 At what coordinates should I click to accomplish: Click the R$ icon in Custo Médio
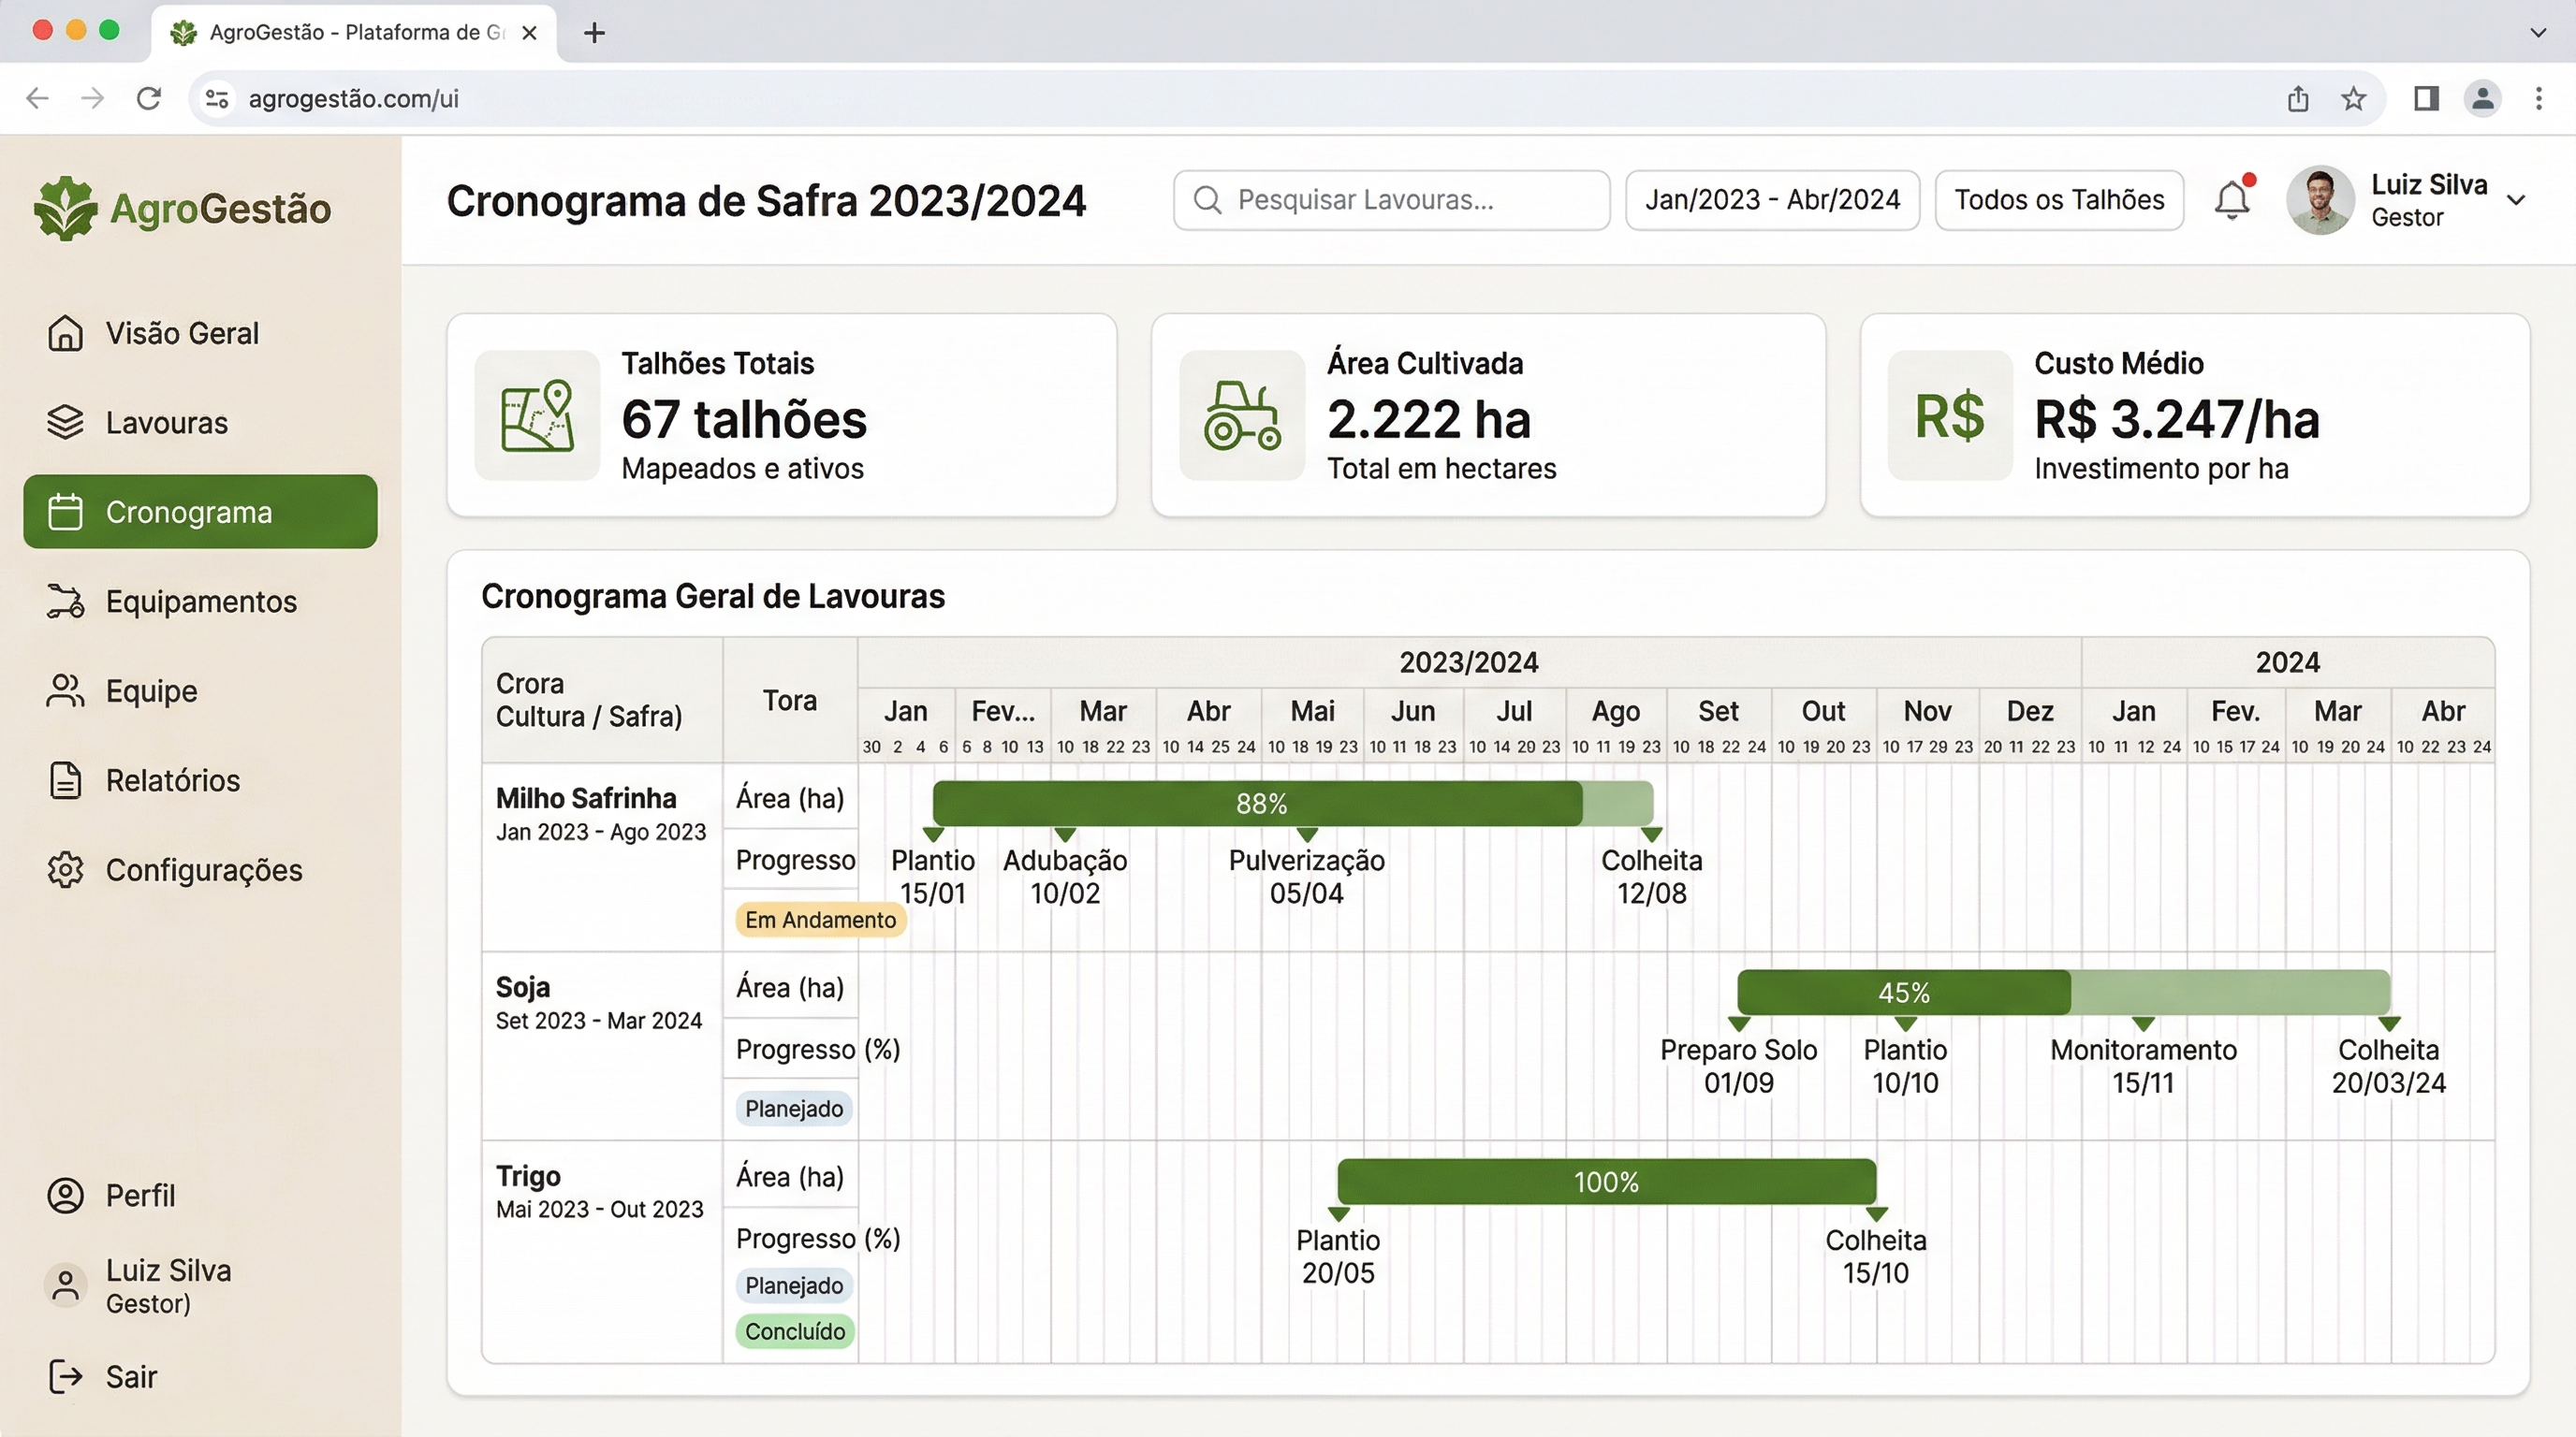point(1949,415)
